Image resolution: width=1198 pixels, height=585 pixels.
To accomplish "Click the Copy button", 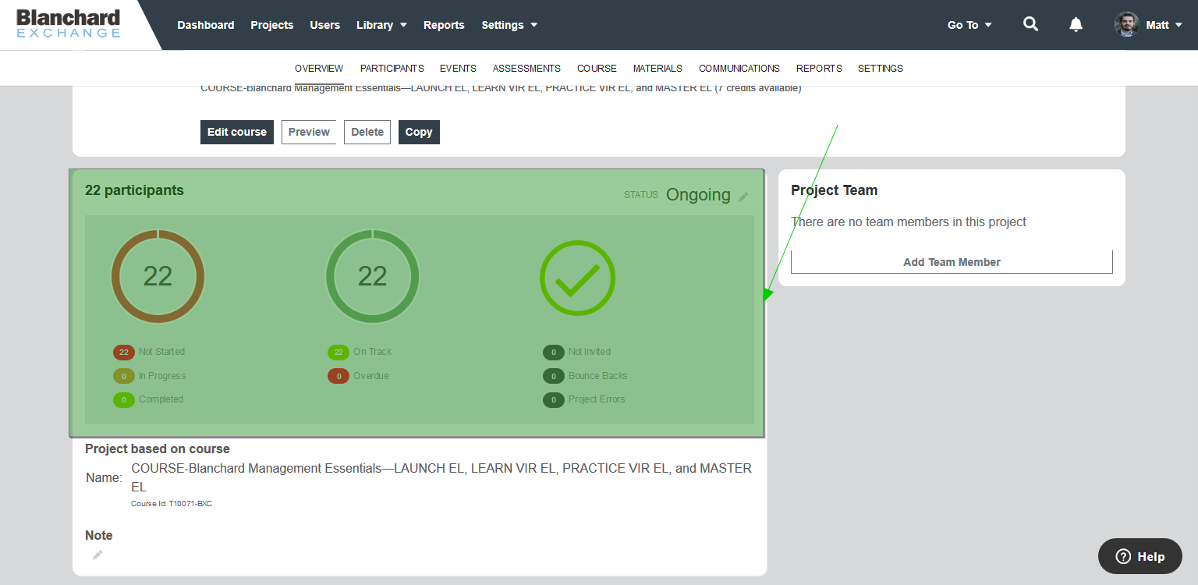I will point(419,132).
